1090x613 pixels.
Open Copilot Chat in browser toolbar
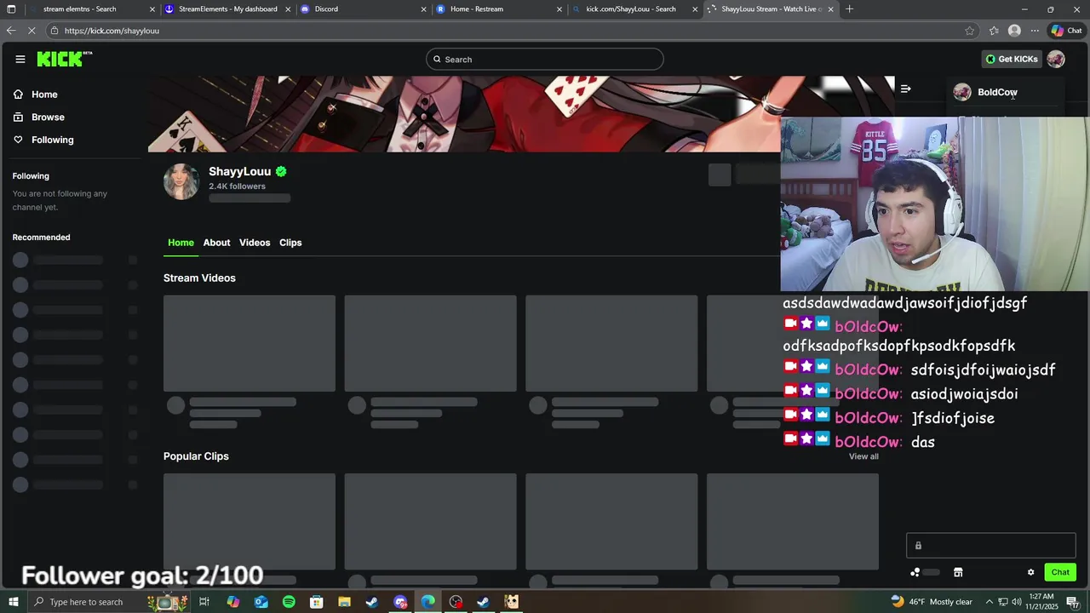[1066, 31]
